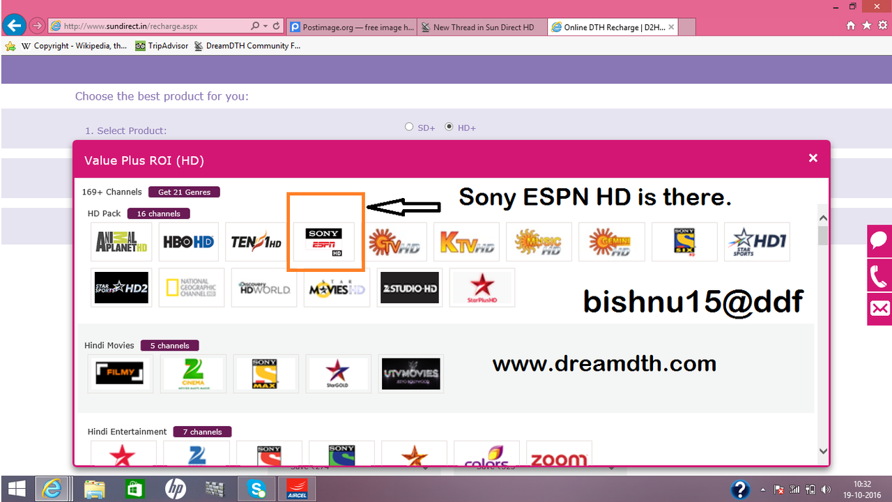The width and height of the screenshot is (892, 502).
Task: Open Skype from the taskbar
Action: coord(257,489)
